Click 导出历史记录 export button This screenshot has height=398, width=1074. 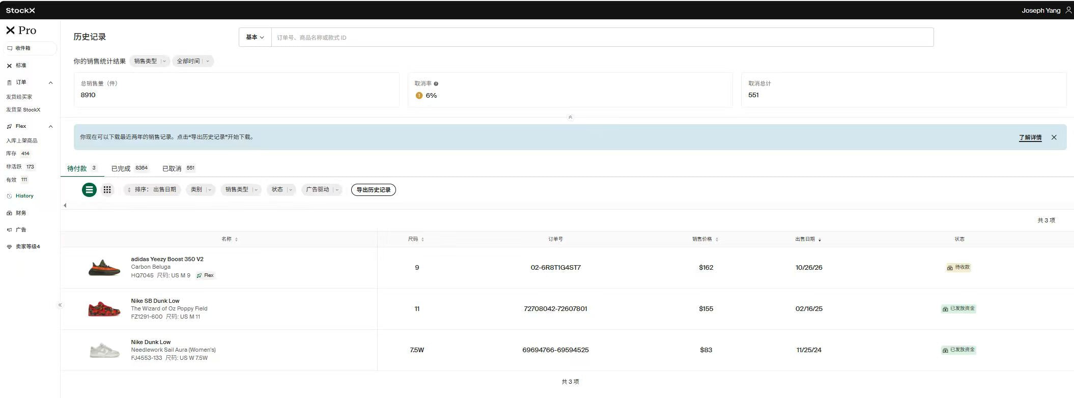point(374,190)
